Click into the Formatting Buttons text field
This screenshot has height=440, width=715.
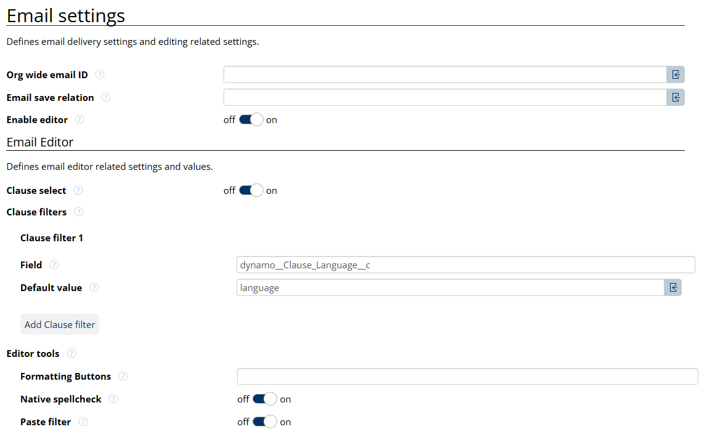(x=467, y=376)
